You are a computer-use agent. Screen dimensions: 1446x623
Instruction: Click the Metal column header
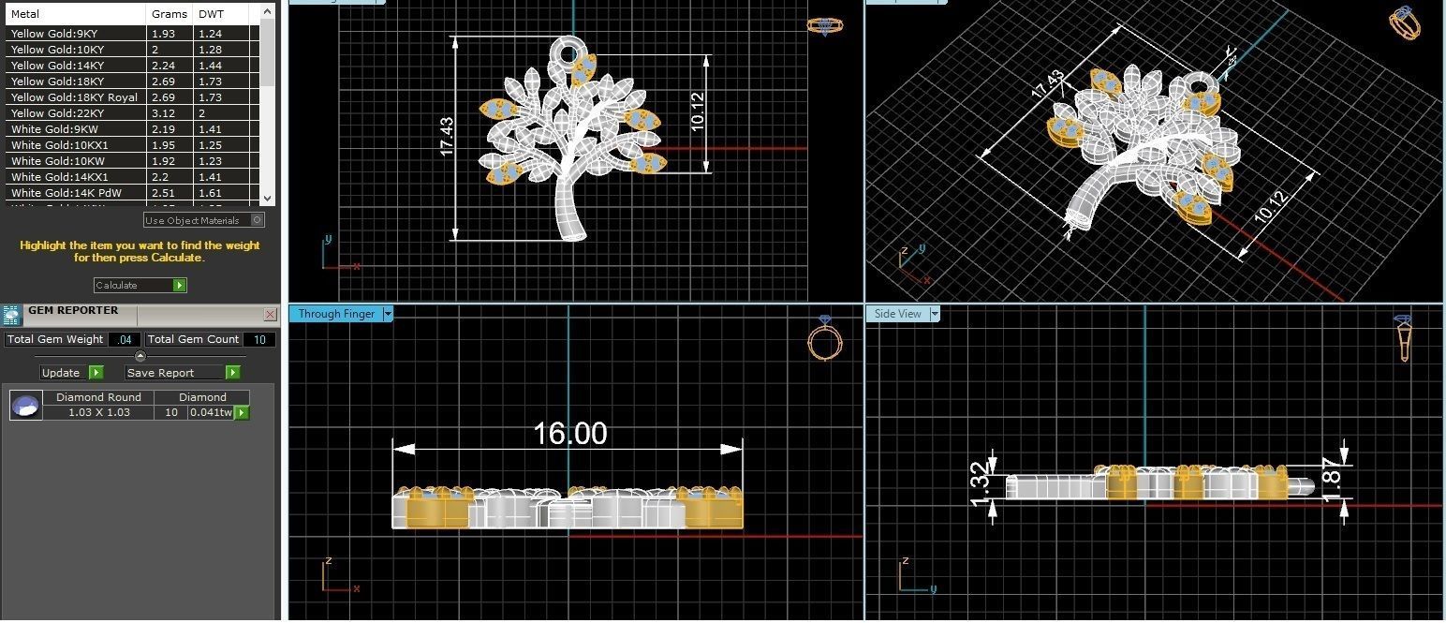[76, 14]
